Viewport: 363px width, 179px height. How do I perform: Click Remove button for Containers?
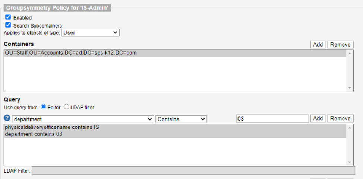coord(340,45)
